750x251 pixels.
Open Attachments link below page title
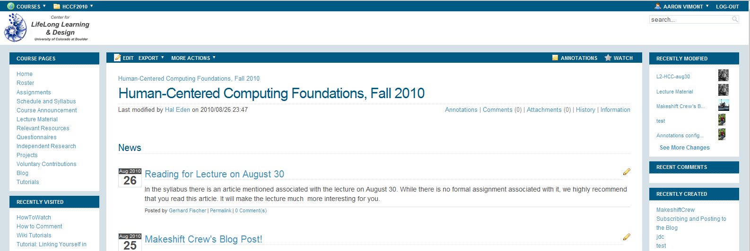(544, 109)
